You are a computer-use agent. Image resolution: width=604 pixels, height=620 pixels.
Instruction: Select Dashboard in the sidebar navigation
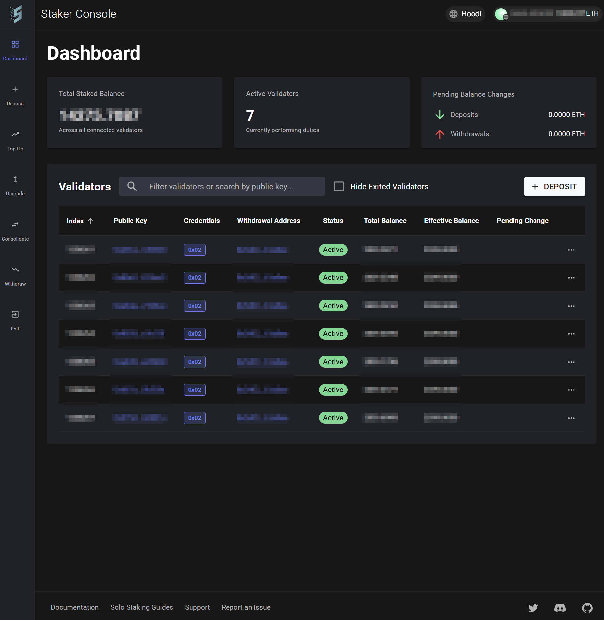tap(15, 50)
